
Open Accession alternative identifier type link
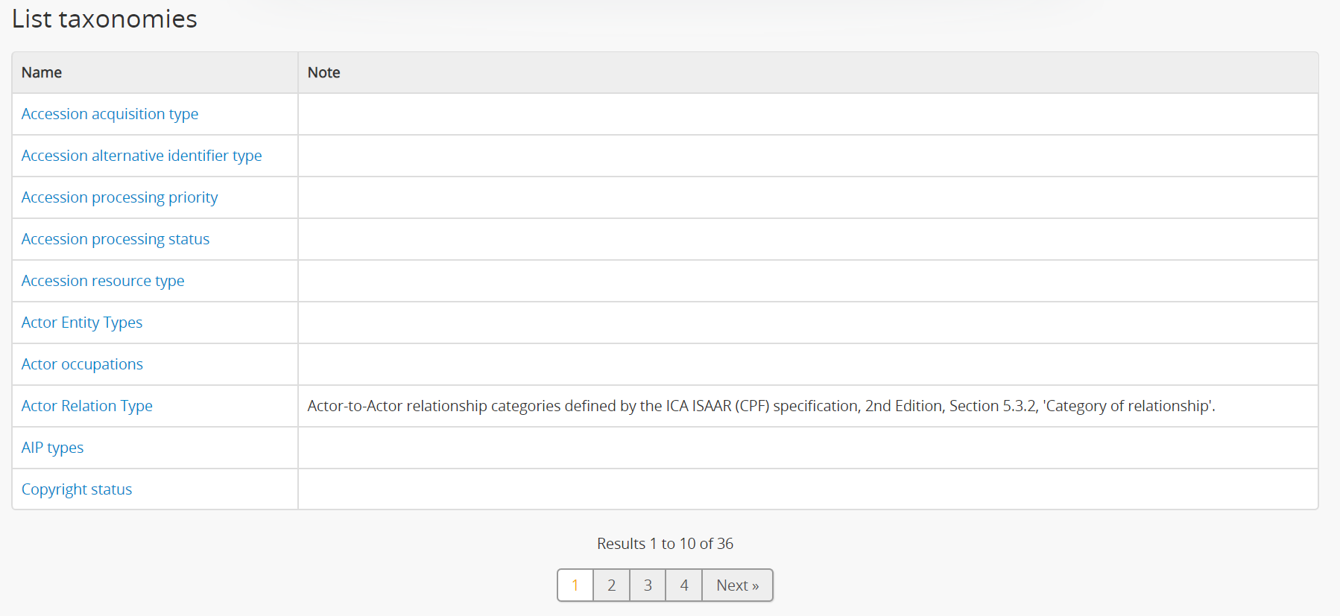click(x=142, y=156)
